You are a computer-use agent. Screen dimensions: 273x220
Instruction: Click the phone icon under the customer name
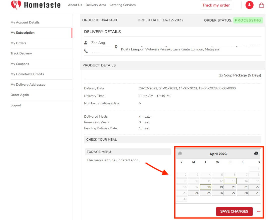point(86,51)
